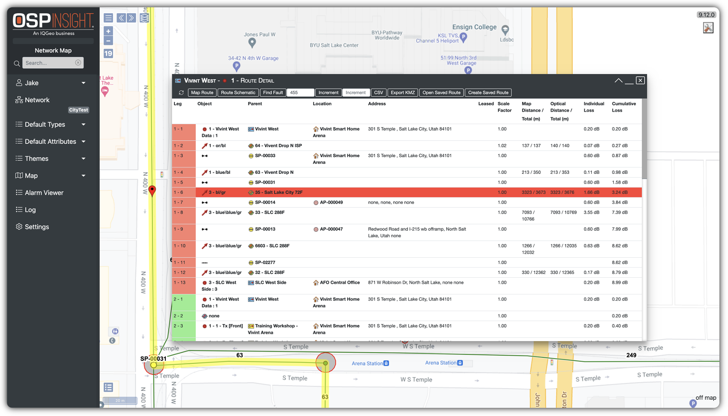Image resolution: width=728 pixels, height=416 pixels.
Task: Open the Alarm Viewer panel
Action: pyautogui.click(x=43, y=193)
